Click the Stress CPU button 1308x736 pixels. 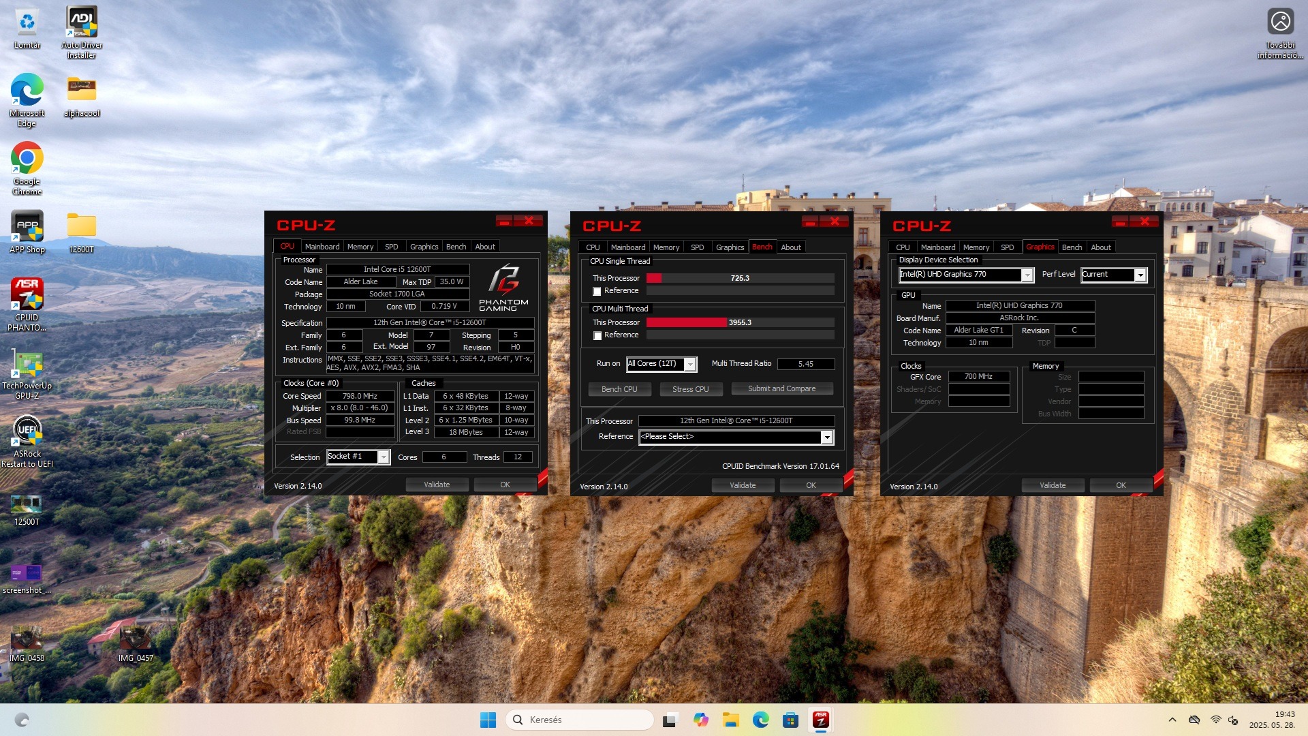click(x=690, y=389)
